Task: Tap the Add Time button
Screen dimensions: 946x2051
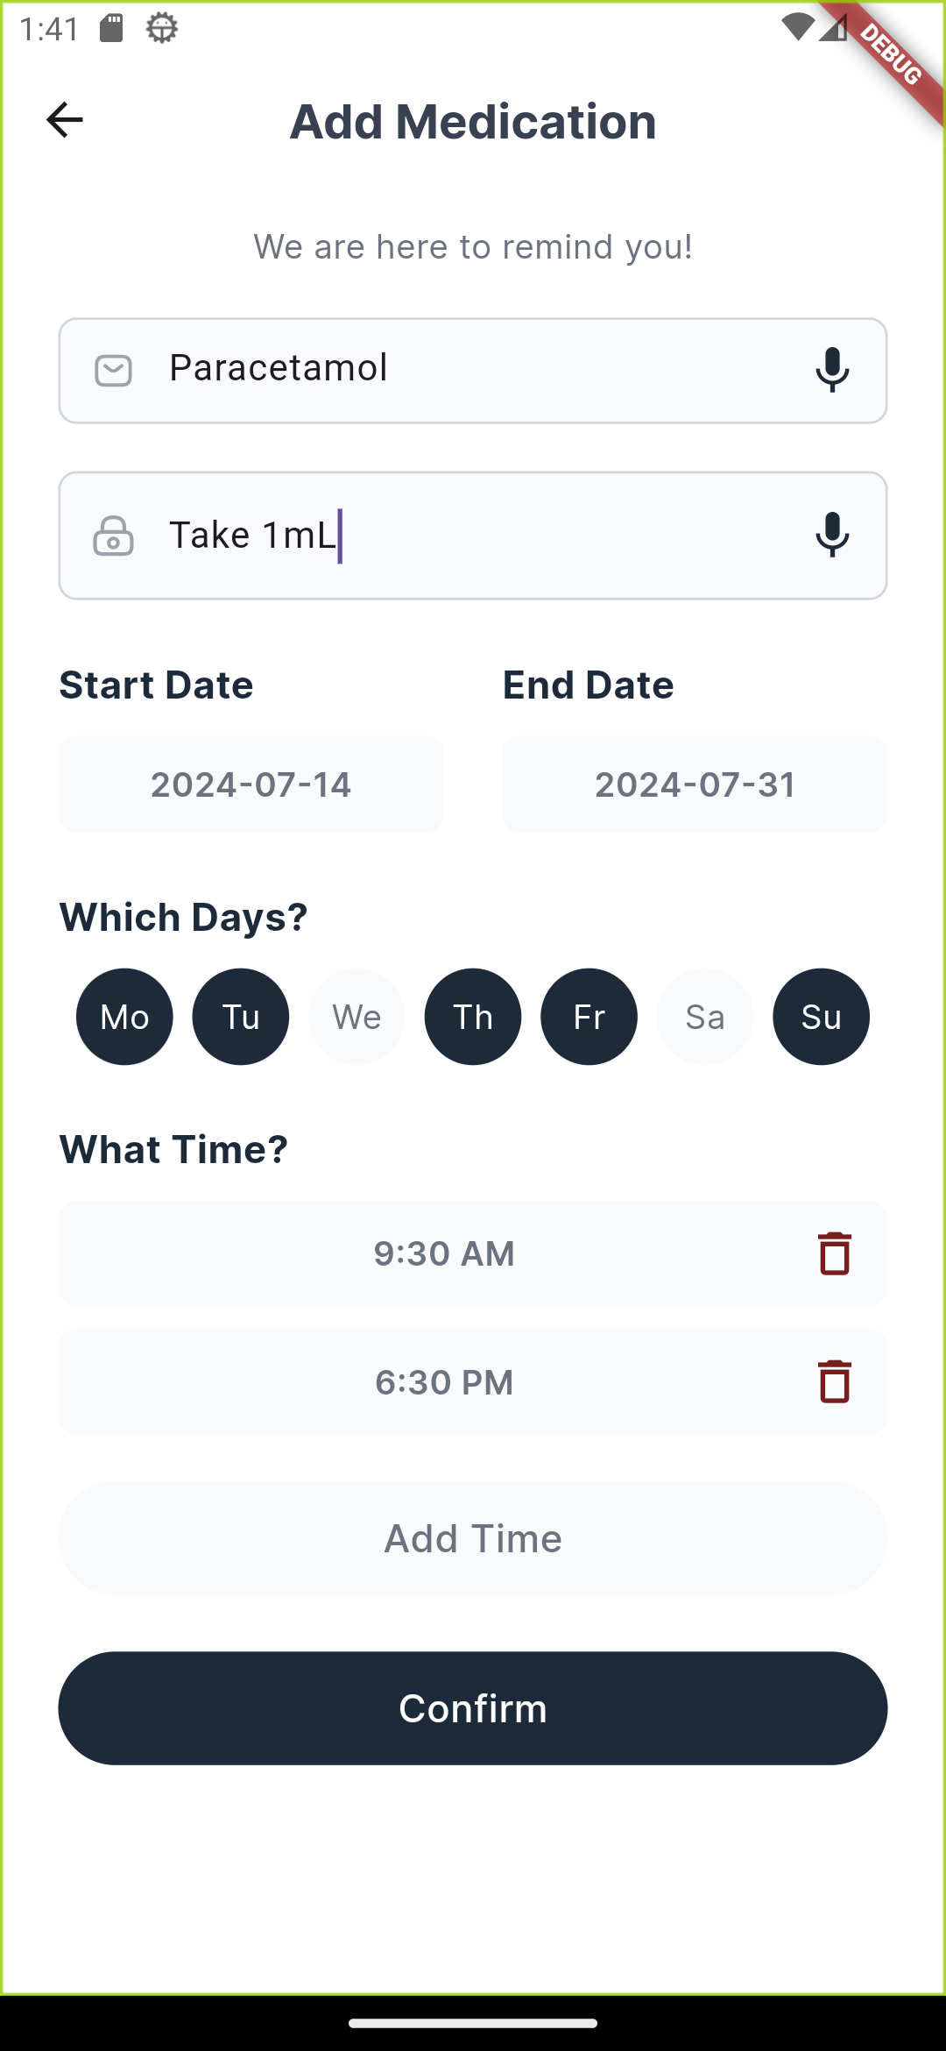Action: (473, 1538)
